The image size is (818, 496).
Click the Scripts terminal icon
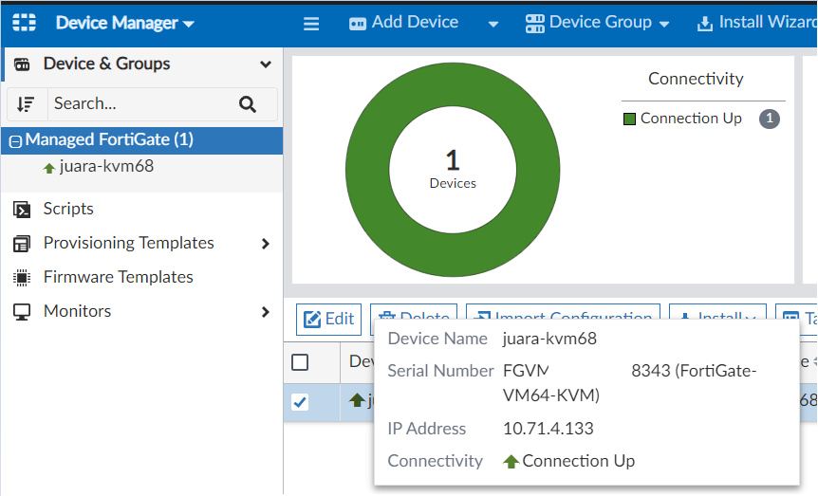[x=22, y=209]
